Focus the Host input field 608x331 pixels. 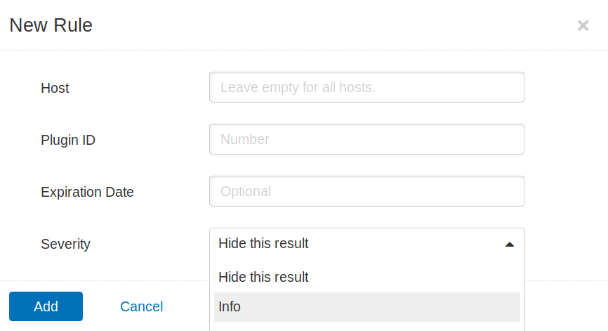tap(366, 87)
